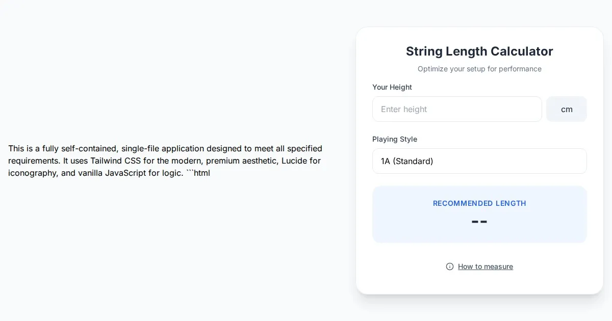Click the Your Height label
This screenshot has height=321, width=612.
[x=392, y=87]
